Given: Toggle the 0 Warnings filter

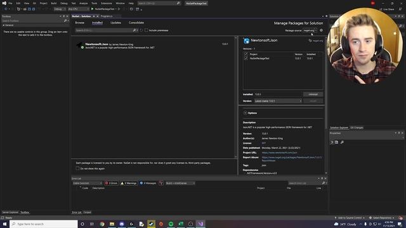Looking at the screenshot, I should tap(129, 183).
